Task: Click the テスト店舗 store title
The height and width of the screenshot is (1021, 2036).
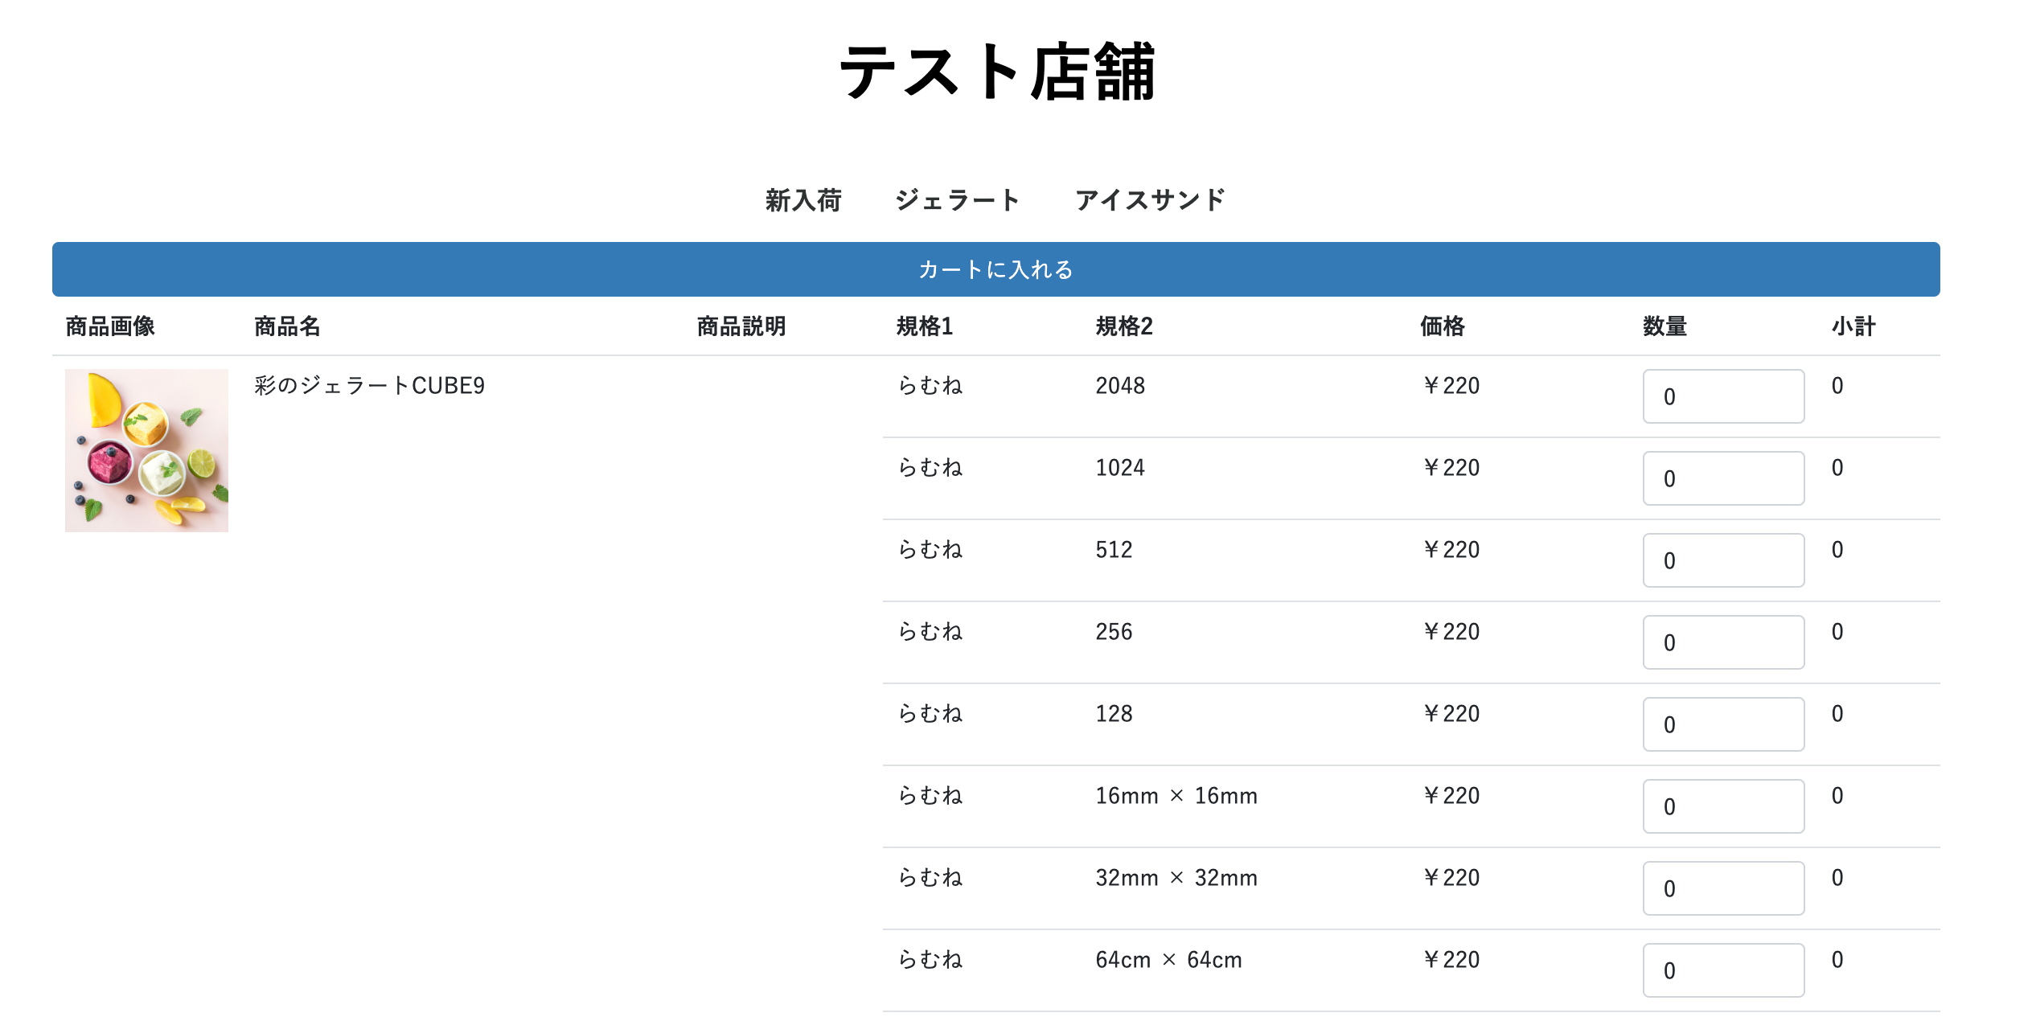Action: (x=997, y=72)
